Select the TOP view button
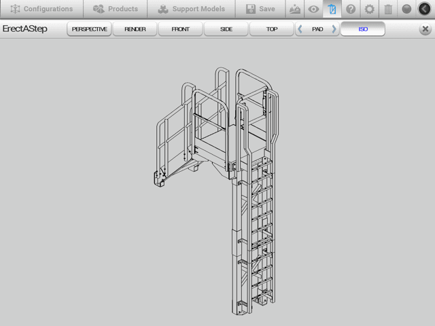The height and width of the screenshot is (326, 435). (x=272, y=29)
